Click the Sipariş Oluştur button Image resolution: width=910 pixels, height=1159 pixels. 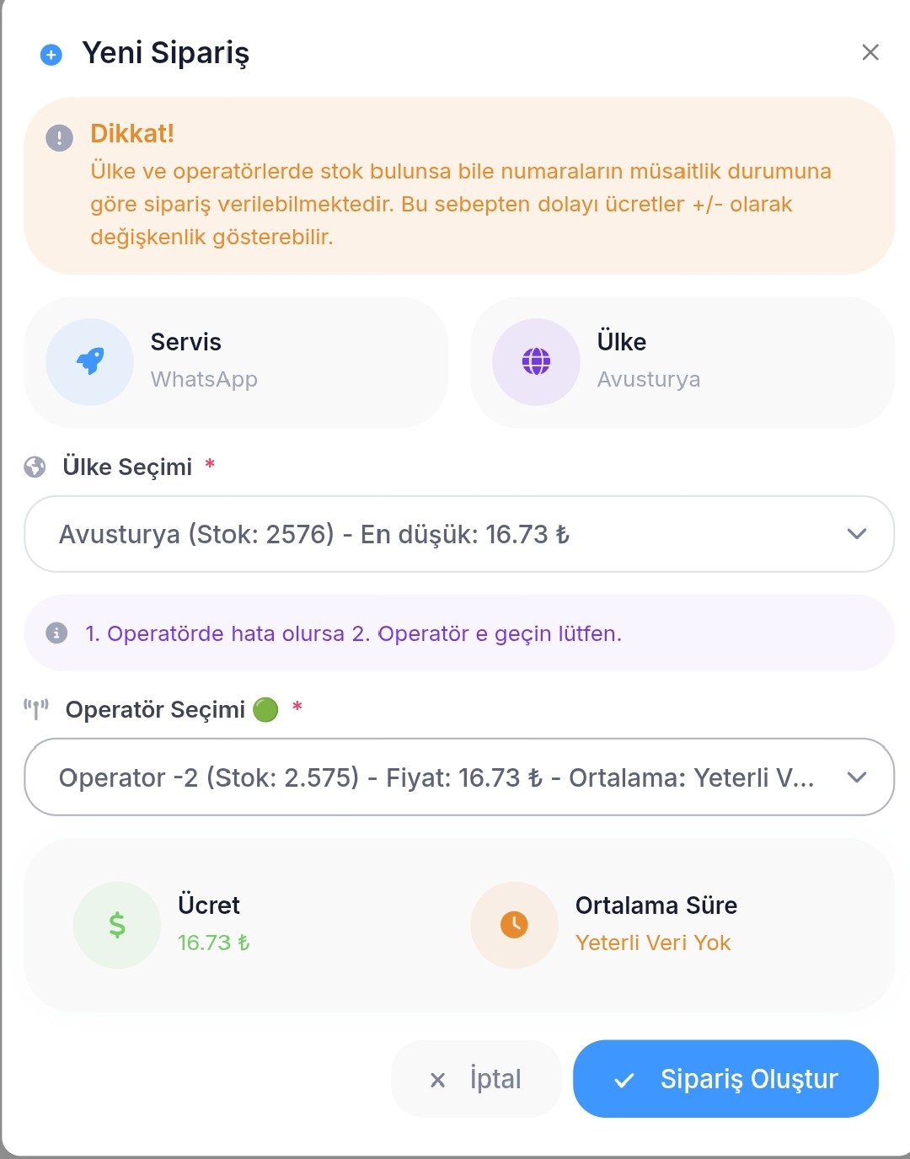point(725,1079)
